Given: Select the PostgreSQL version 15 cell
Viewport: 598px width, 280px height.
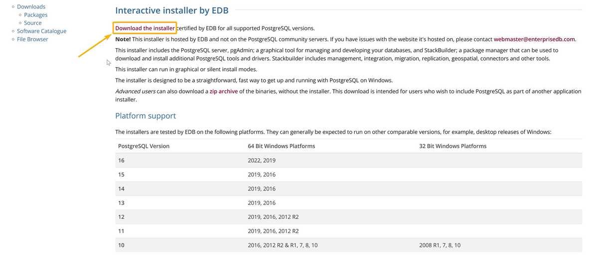Looking at the screenshot, I should pyautogui.click(x=122, y=175).
